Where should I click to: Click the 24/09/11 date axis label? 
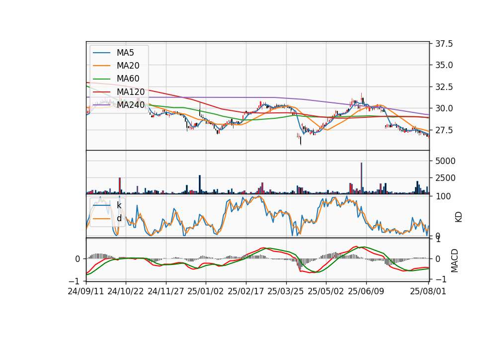pos(85,292)
